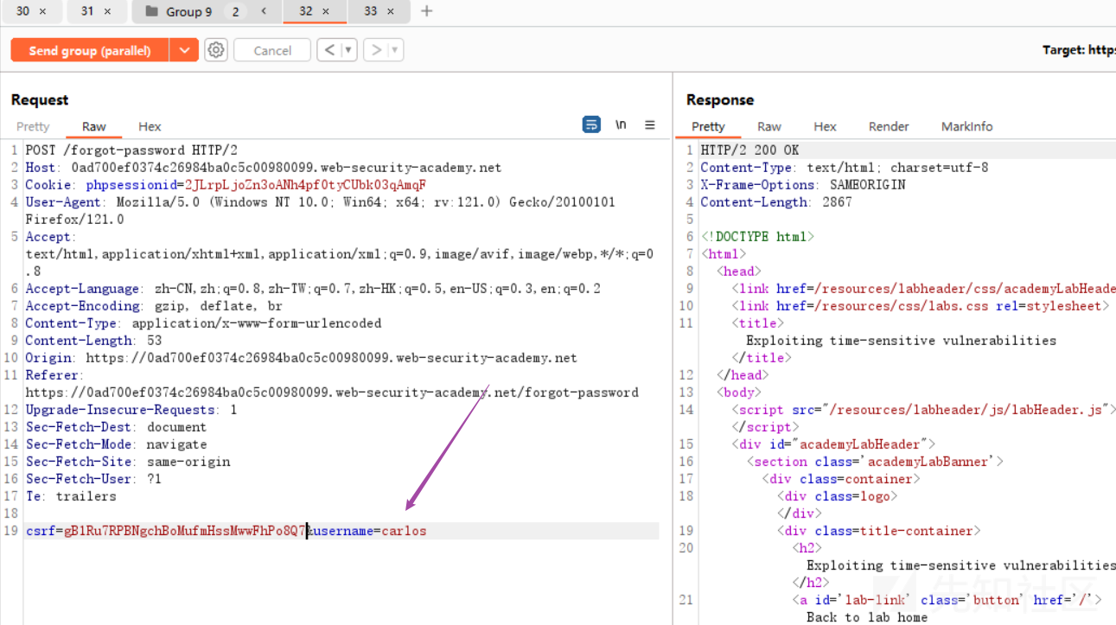
Task: Click the Origin header line
Action: (301, 358)
